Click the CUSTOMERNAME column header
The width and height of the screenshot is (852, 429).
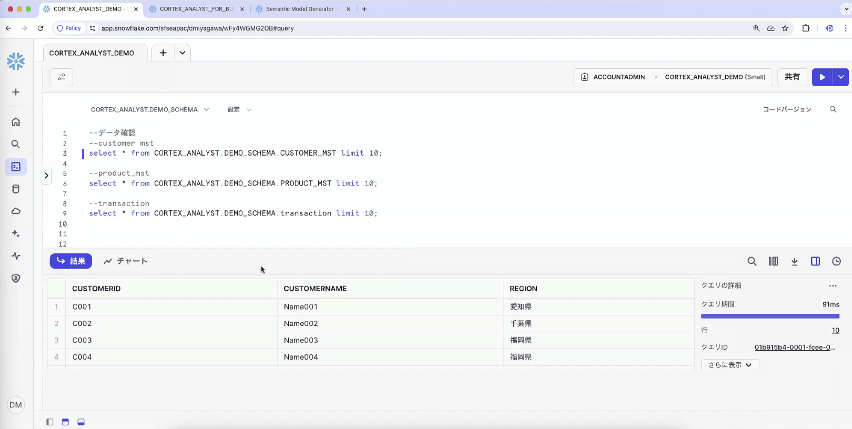(390, 289)
